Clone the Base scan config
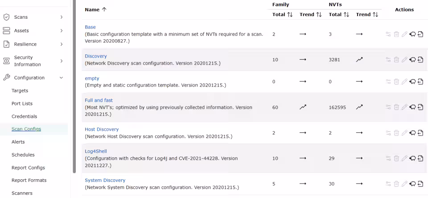This screenshot has height=198, width=428. 412,34
